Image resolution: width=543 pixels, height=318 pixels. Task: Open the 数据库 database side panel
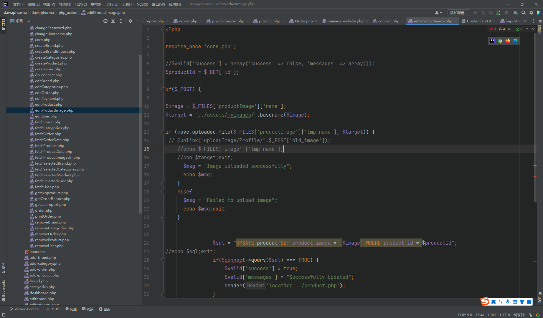click(540, 27)
